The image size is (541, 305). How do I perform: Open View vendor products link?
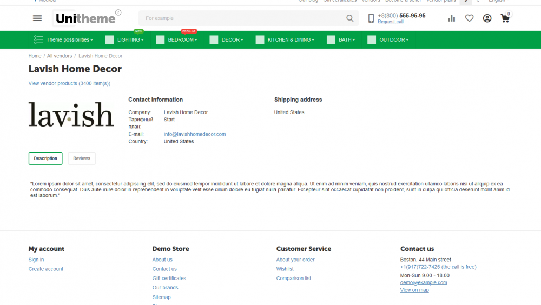point(69,83)
